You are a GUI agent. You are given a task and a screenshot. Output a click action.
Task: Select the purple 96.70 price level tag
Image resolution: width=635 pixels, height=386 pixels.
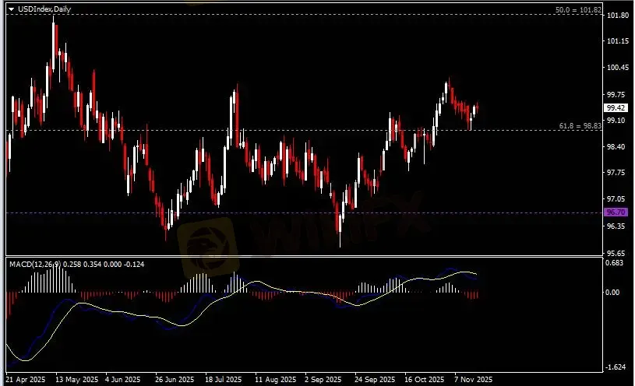[616, 212]
